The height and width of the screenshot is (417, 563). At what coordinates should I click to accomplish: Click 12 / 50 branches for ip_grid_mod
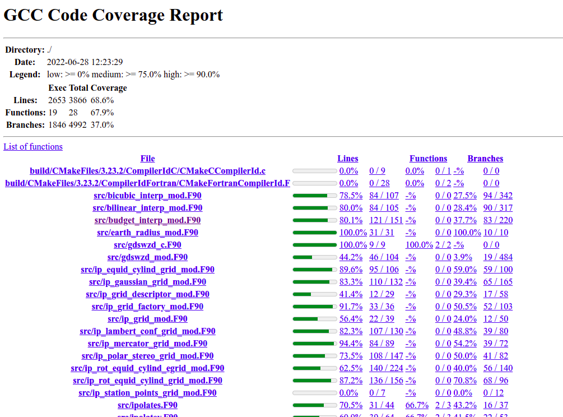click(x=496, y=319)
